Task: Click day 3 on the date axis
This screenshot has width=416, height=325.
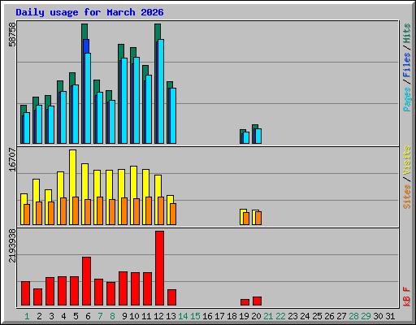Action: pyautogui.click(x=51, y=316)
